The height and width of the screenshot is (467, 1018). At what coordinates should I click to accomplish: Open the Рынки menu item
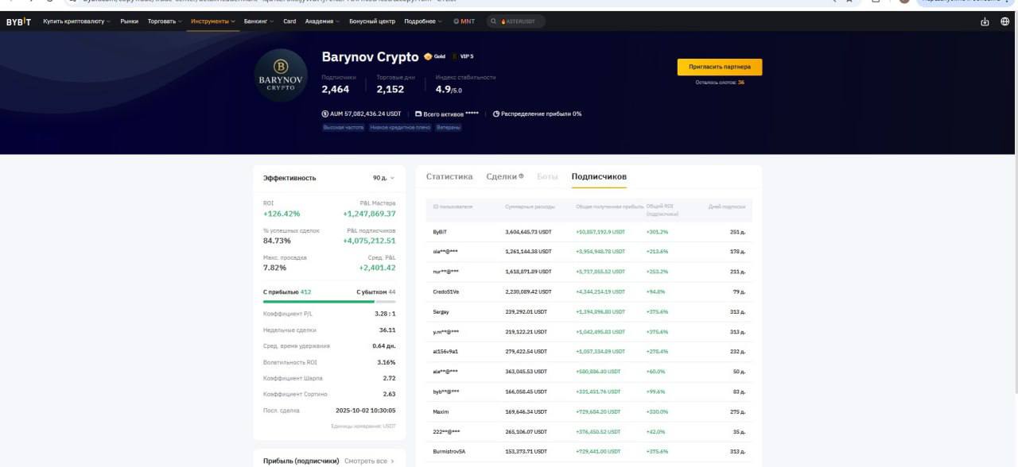point(130,21)
